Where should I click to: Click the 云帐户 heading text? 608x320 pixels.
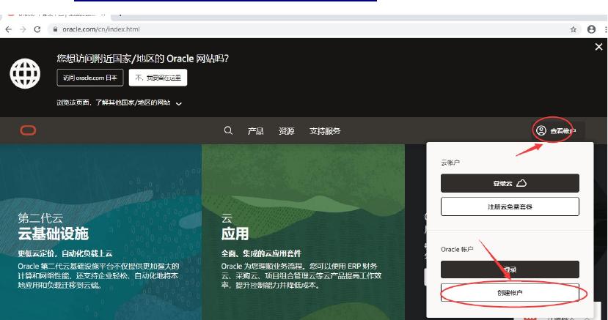pos(450,163)
